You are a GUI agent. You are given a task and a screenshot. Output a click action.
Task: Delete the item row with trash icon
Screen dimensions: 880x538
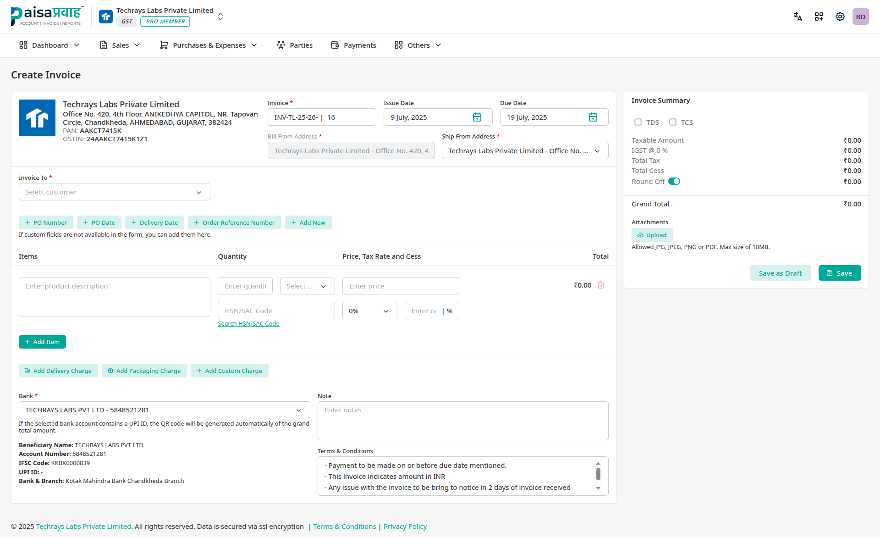[601, 285]
